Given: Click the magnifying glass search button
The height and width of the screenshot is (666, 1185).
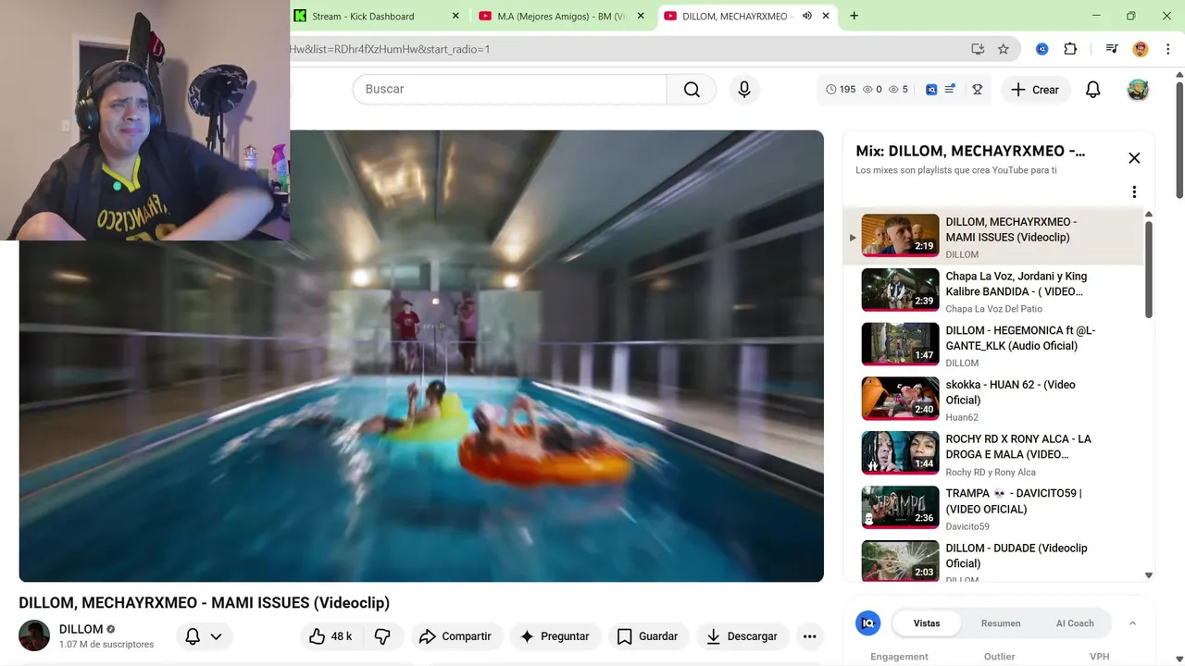Looking at the screenshot, I should pos(692,90).
